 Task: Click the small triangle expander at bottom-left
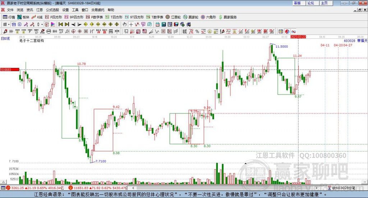coord(3,182)
